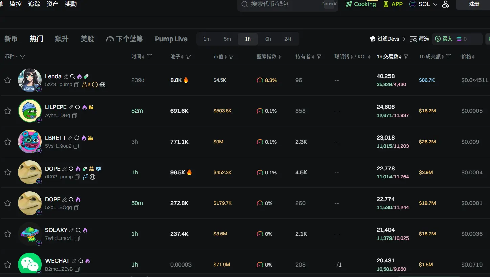Copy SOLAXY address 7whd...mczL
490x277 pixels.
coord(77,238)
